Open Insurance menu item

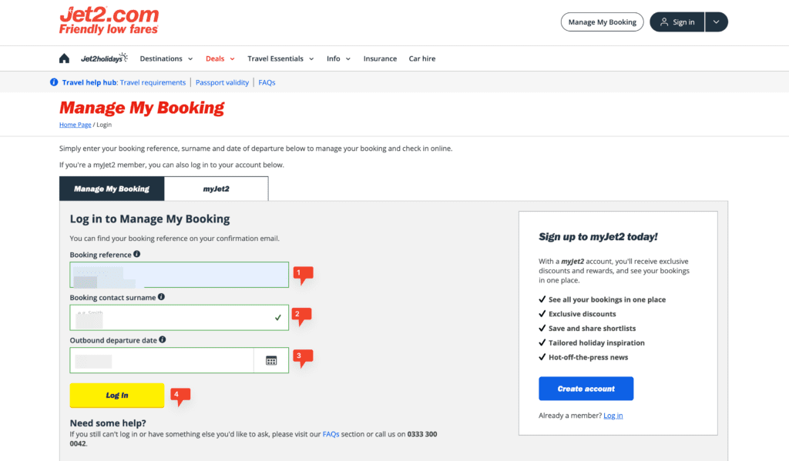[380, 58]
